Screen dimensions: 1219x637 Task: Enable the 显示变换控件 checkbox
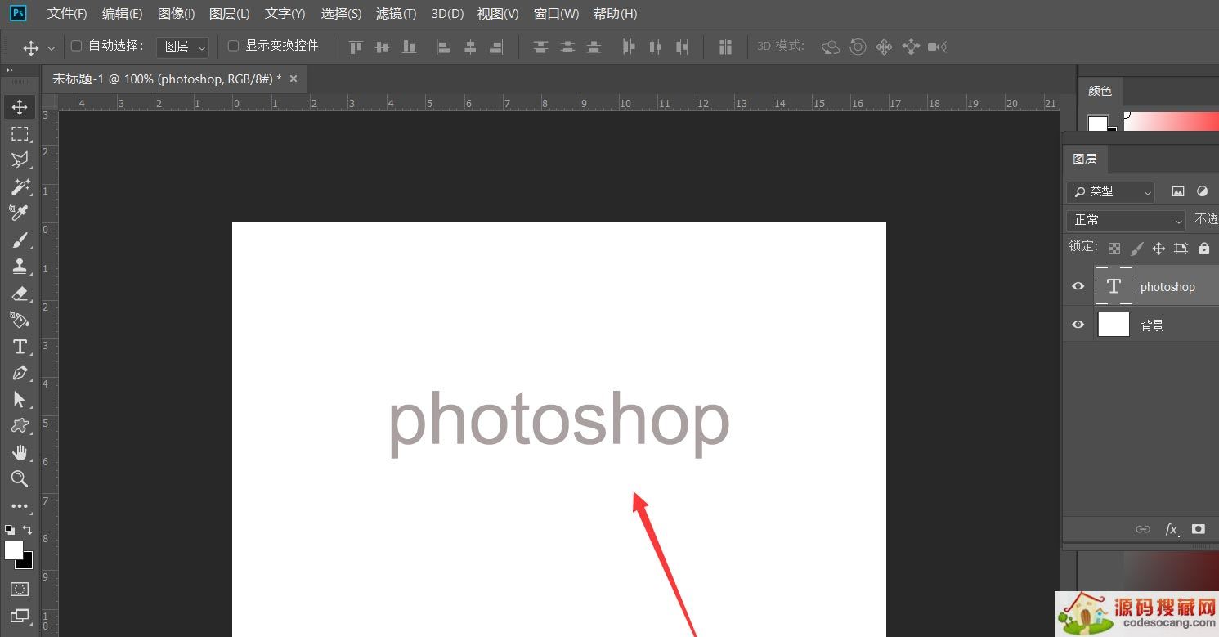click(233, 46)
